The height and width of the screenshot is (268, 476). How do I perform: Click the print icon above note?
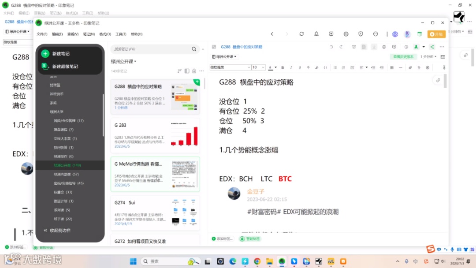coord(384,47)
